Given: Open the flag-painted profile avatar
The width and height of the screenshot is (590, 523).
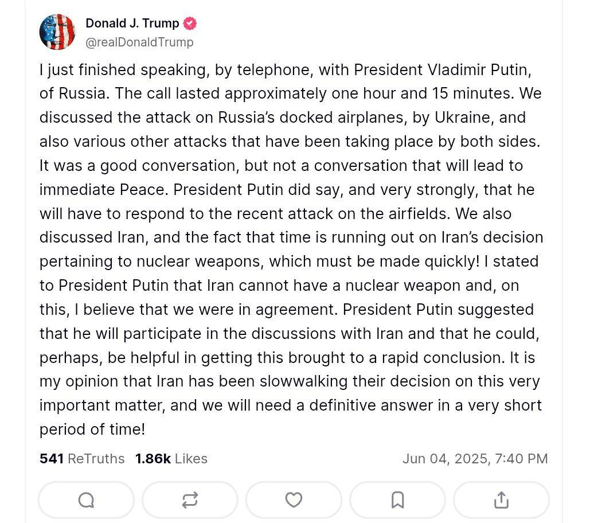Looking at the screenshot, I should coord(57,32).
